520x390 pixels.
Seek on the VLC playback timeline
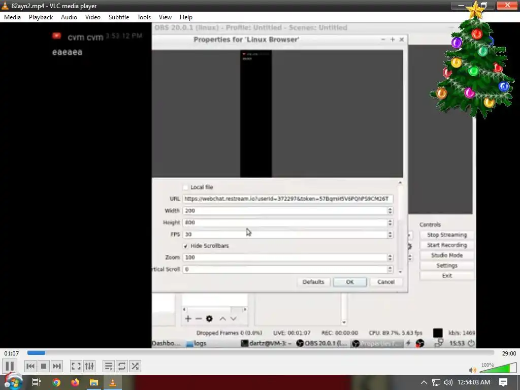261,353
